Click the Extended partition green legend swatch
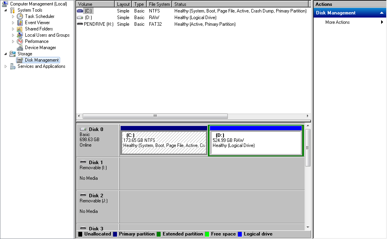Viewport: 387px width, 239px height. (159, 234)
